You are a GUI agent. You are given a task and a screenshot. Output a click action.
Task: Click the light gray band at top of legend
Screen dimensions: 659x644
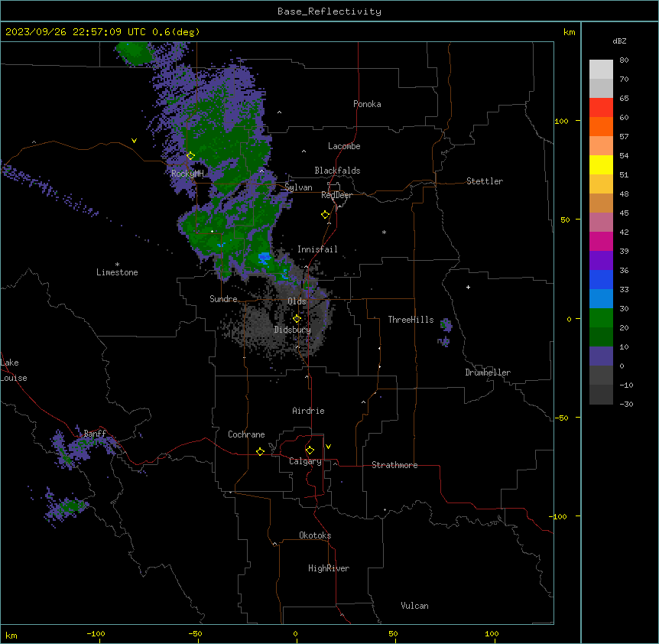(601, 70)
